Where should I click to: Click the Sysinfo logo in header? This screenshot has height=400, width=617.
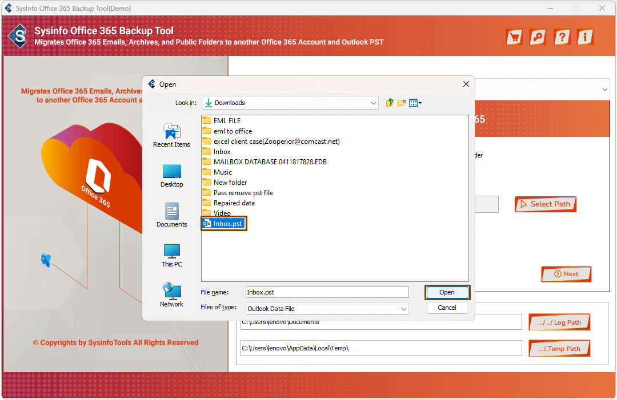pyautogui.click(x=18, y=37)
